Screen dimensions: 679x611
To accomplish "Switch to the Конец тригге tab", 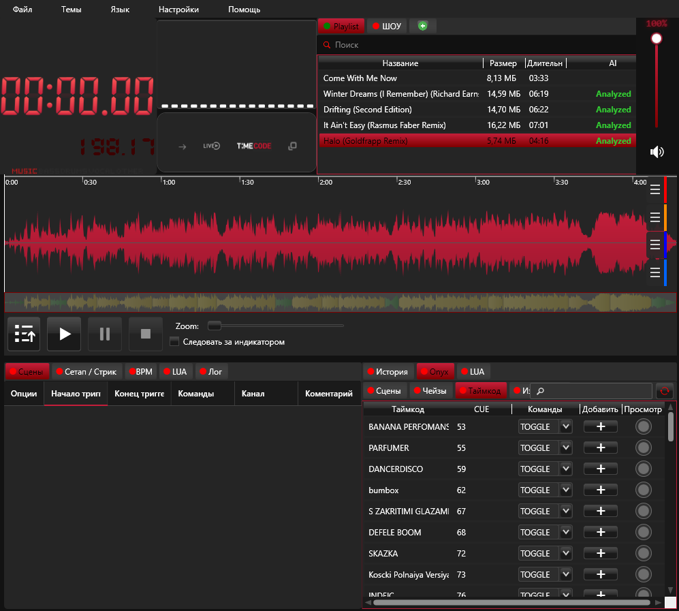I will 139,393.
